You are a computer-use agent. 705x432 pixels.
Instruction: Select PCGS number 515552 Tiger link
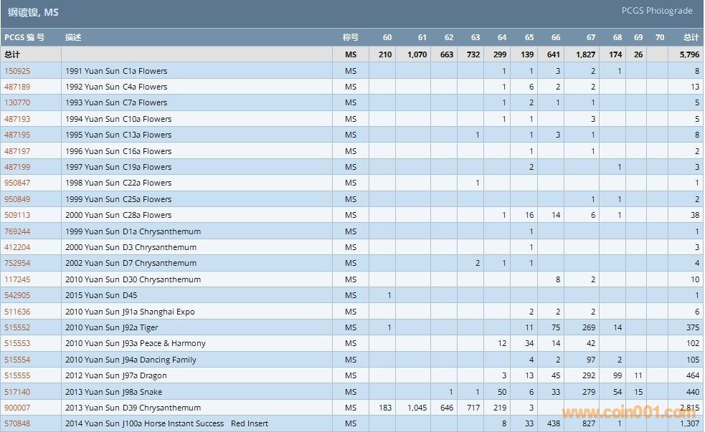point(17,327)
